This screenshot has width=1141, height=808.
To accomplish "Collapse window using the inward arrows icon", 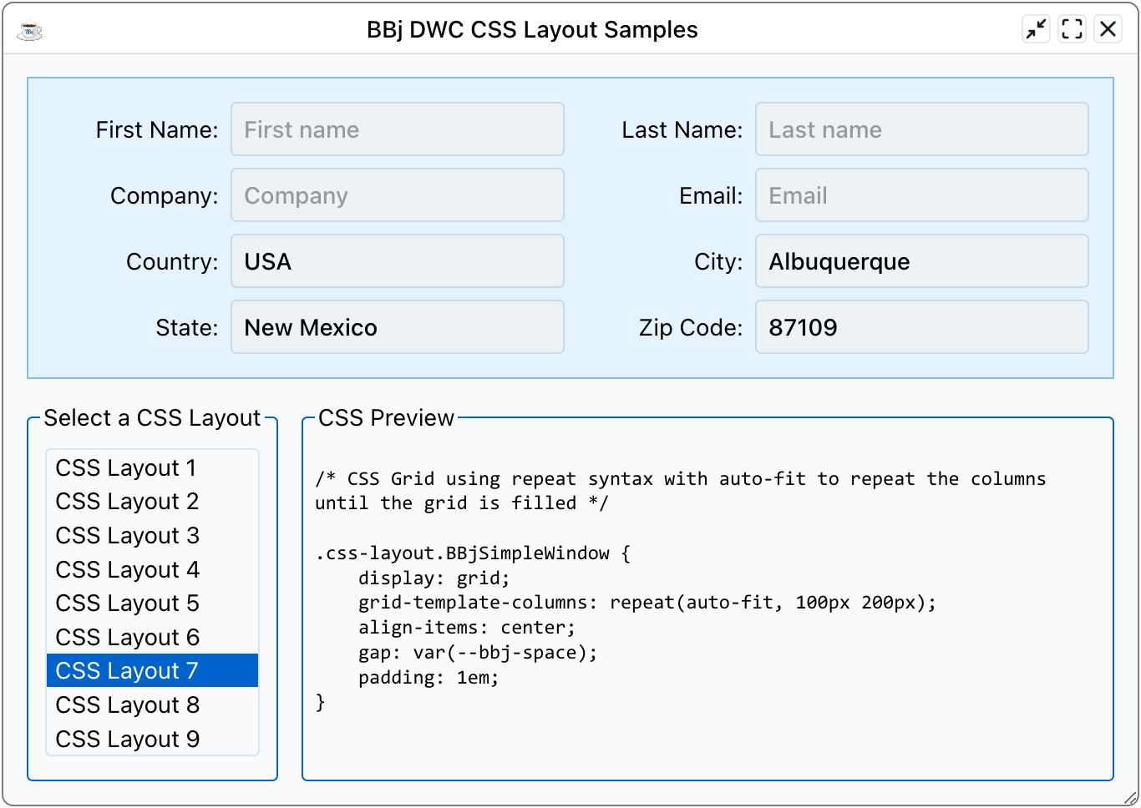I will click(1036, 29).
